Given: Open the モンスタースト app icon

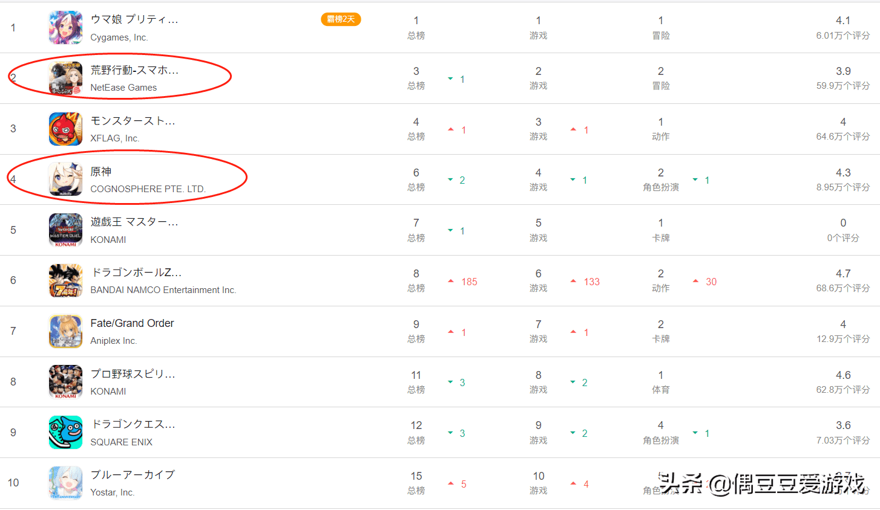Looking at the screenshot, I should (65, 129).
